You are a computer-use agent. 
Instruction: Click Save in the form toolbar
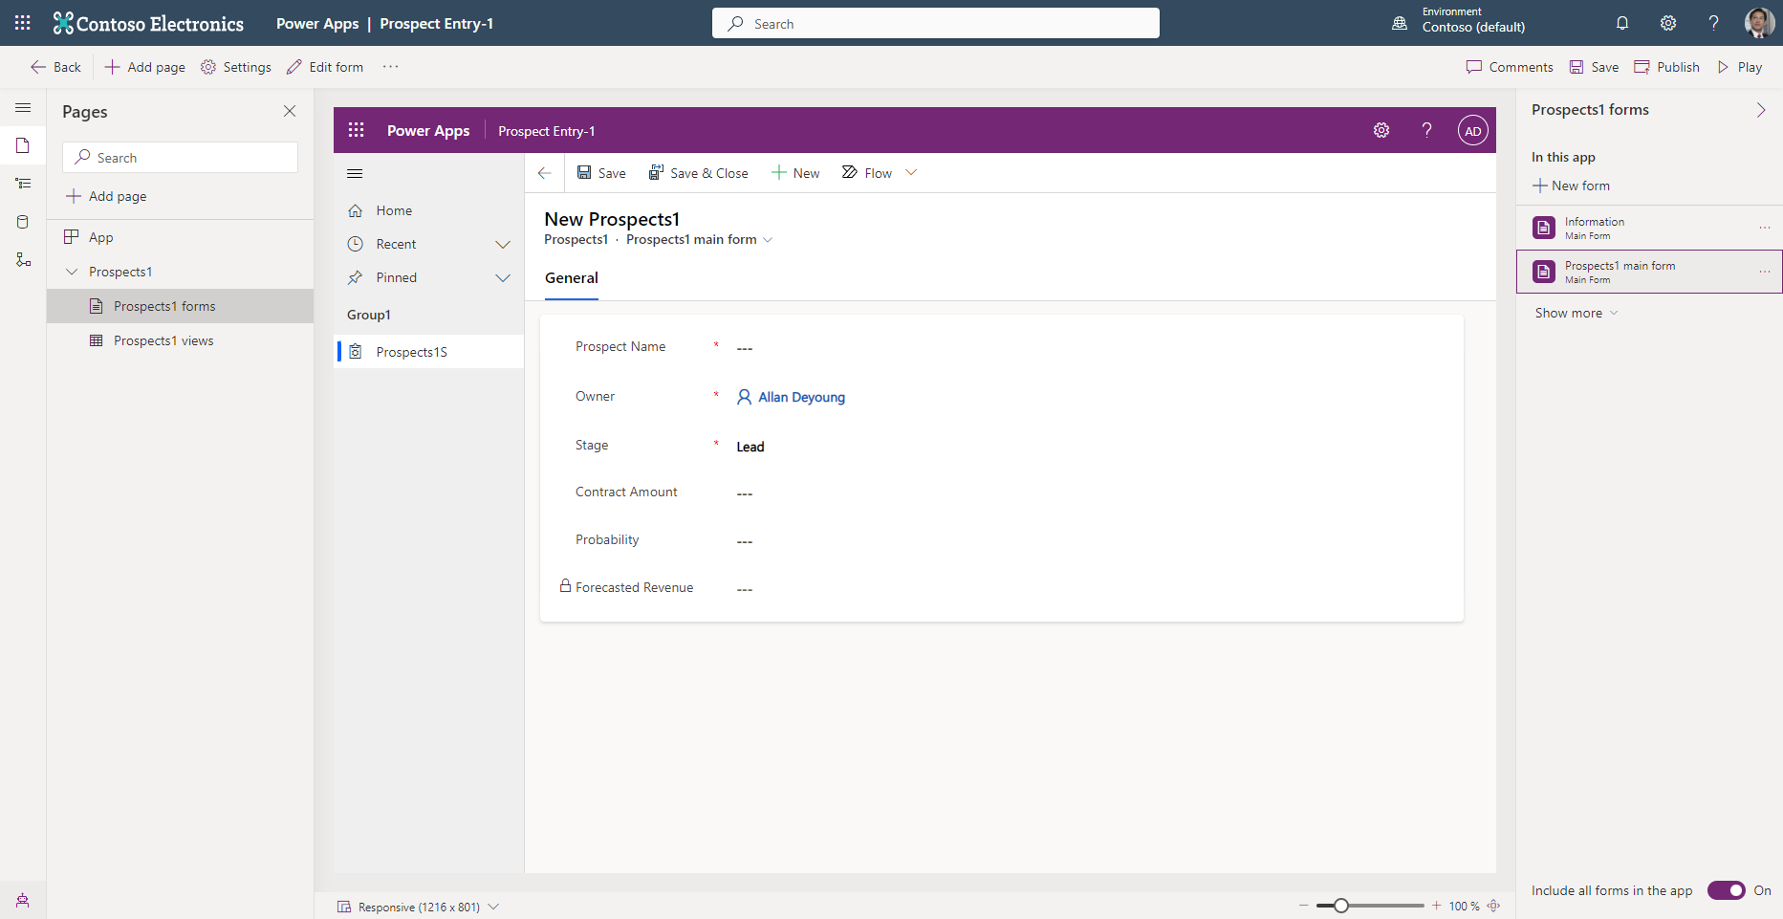pyautogui.click(x=601, y=173)
